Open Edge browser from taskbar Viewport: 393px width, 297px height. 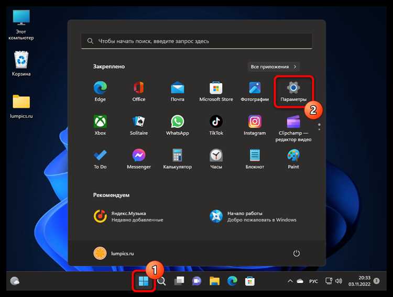pos(232,281)
